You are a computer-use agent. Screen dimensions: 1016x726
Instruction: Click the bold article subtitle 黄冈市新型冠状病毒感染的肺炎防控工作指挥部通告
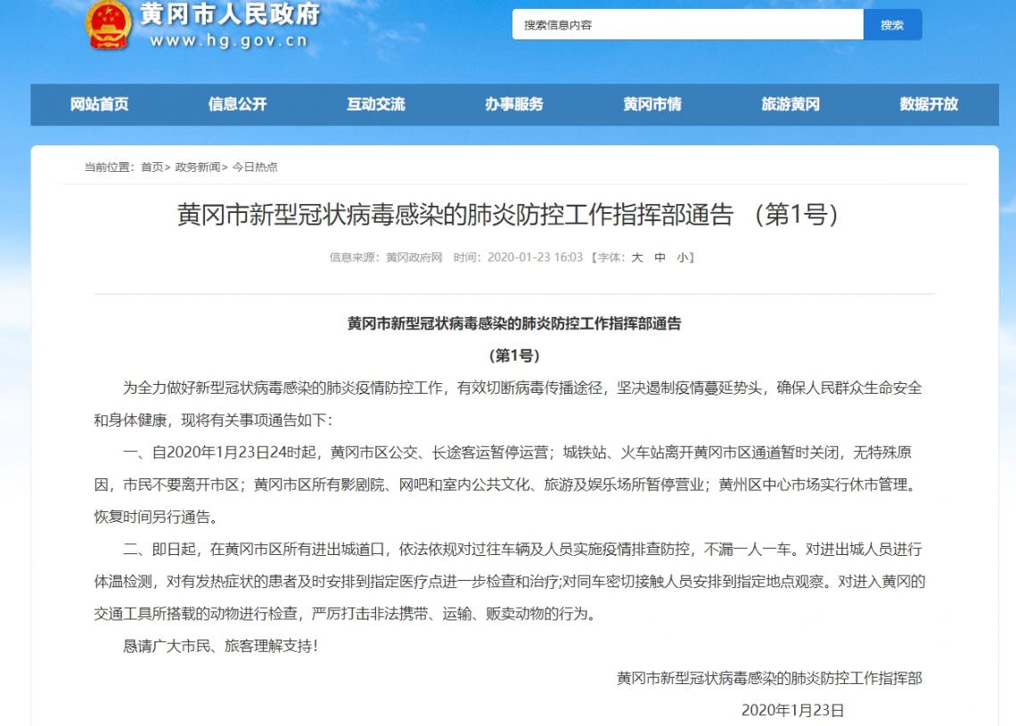point(514,323)
